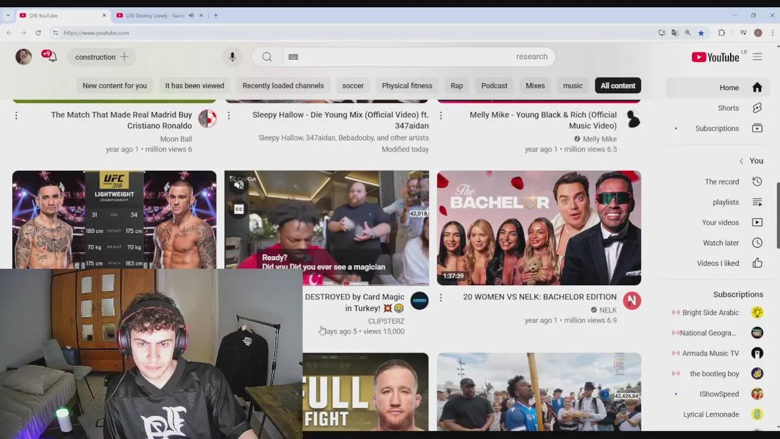Open options for the Sleepy Hallow mix
The image size is (780, 439).
pyautogui.click(x=229, y=115)
